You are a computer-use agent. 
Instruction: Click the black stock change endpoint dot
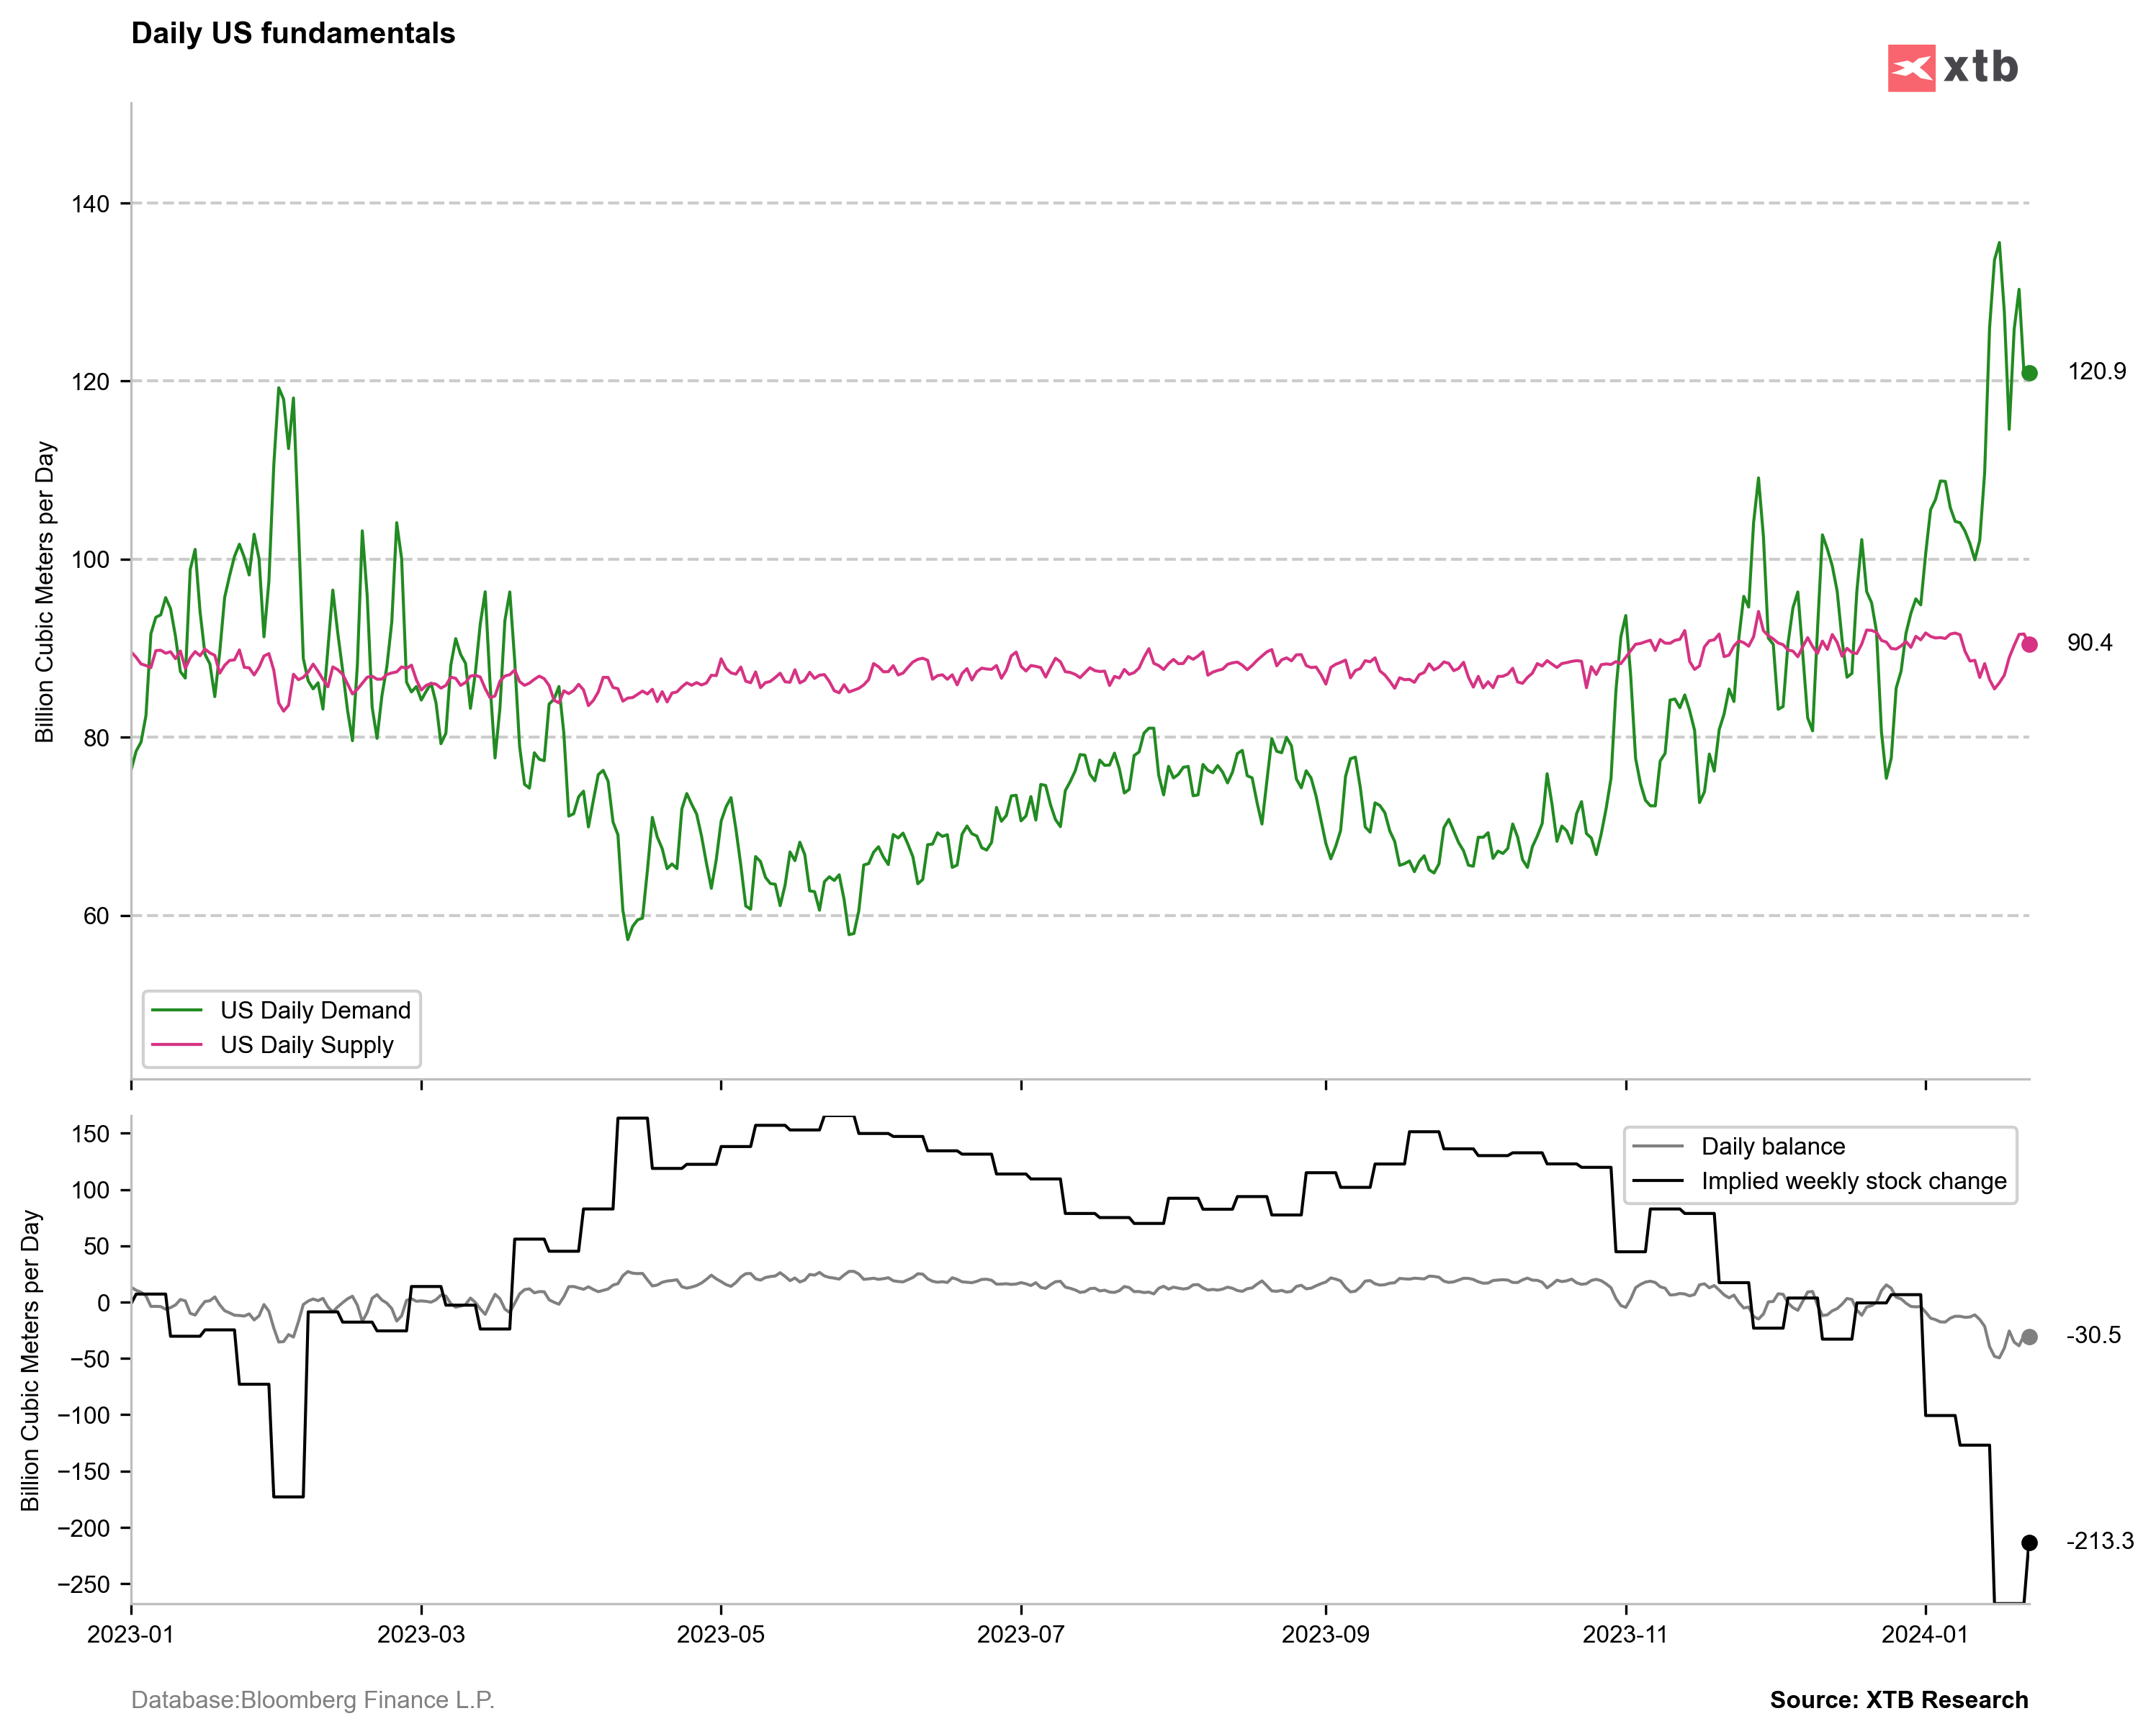2029,1543
